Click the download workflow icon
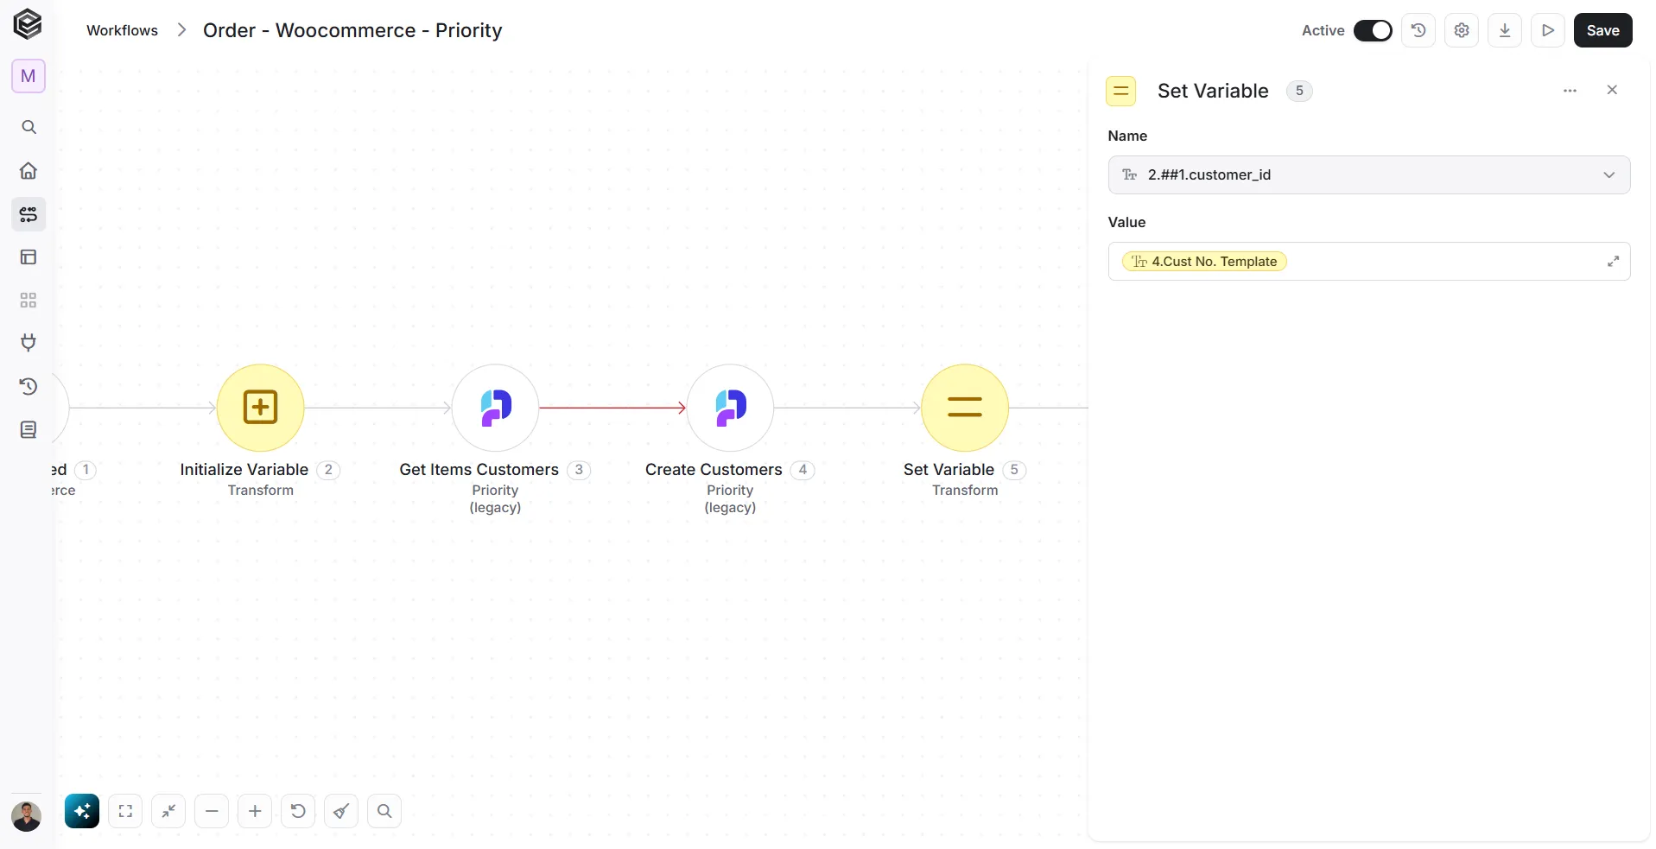The height and width of the screenshot is (849, 1656). [1505, 30]
